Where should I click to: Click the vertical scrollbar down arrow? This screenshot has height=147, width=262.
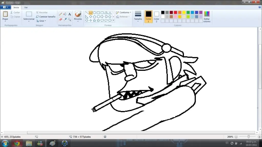pos(260,129)
